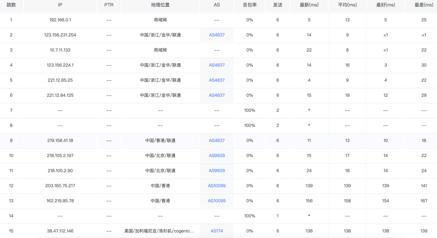The height and width of the screenshot is (238, 437).
Task: Click 中国/香港/联通 location cell
Action: click(160, 140)
